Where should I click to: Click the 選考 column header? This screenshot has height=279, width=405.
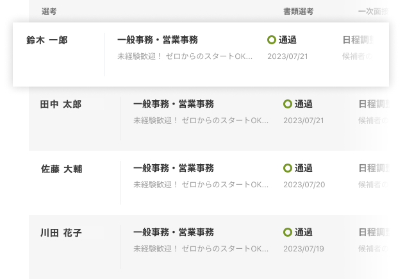pos(49,12)
